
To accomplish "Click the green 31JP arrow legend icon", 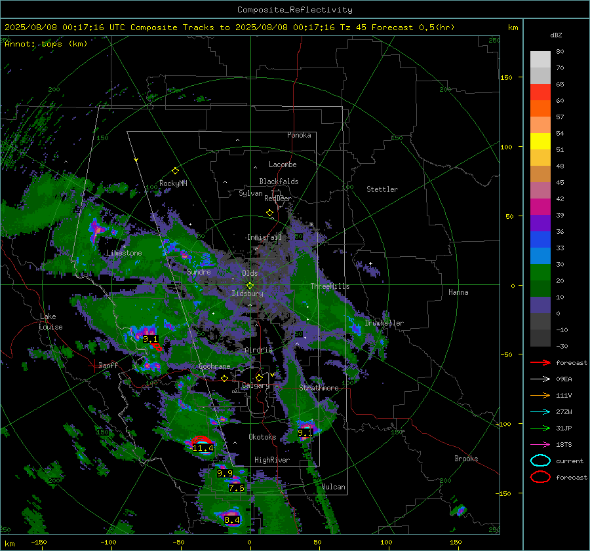I will pyautogui.click(x=541, y=428).
